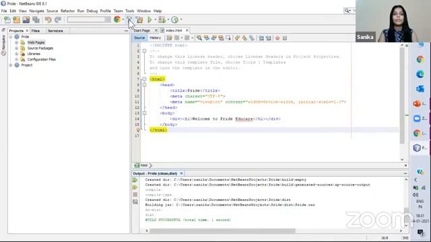Click the Clean and Build Project icon
The width and height of the screenshot is (431, 242).
click(x=139, y=19)
